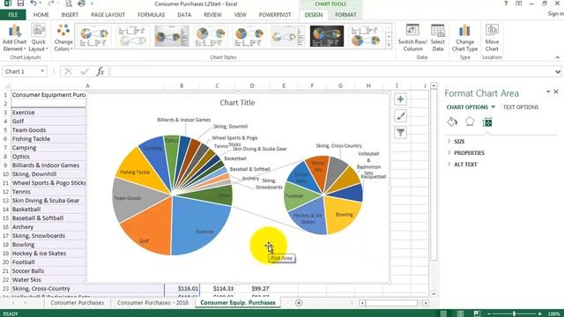Viewport: 564px width, 317px height.
Task: Open the Consumer Purchases sheet tab
Action: (x=77, y=303)
